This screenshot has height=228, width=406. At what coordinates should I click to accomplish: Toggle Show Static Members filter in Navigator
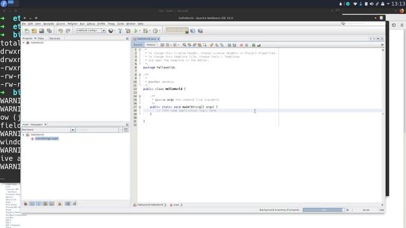[38, 204]
